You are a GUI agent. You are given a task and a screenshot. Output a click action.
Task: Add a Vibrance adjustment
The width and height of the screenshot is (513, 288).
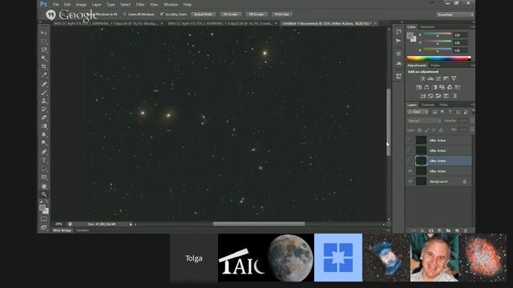454,78
